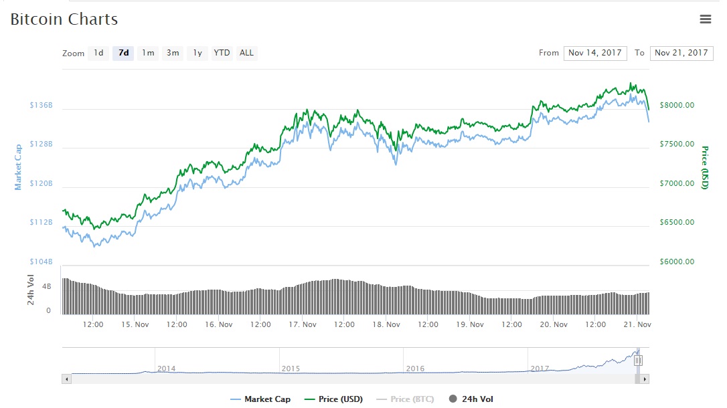Switch zoom to 1m
Screen dimensions: 727x408
148,53
